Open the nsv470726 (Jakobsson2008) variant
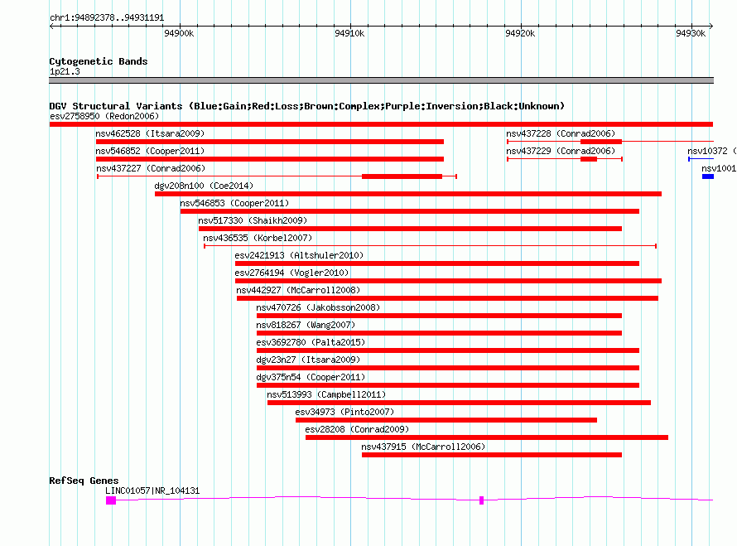The width and height of the screenshot is (737, 546). click(x=439, y=316)
